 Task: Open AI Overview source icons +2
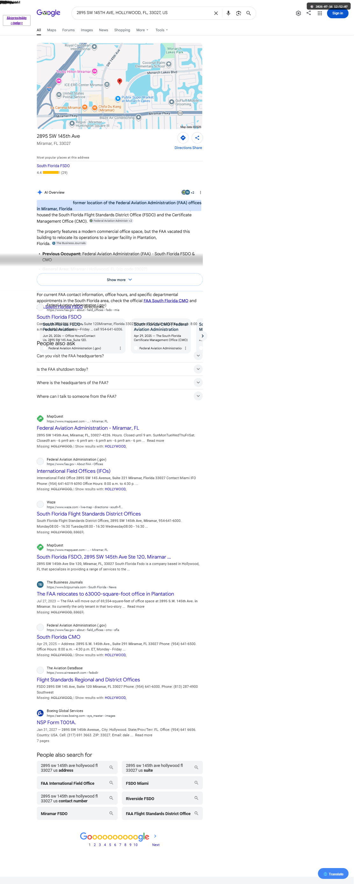[188, 192]
